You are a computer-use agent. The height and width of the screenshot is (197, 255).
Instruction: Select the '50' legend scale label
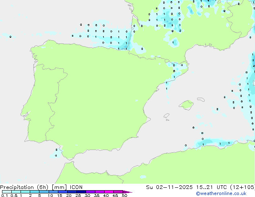[124, 195]
